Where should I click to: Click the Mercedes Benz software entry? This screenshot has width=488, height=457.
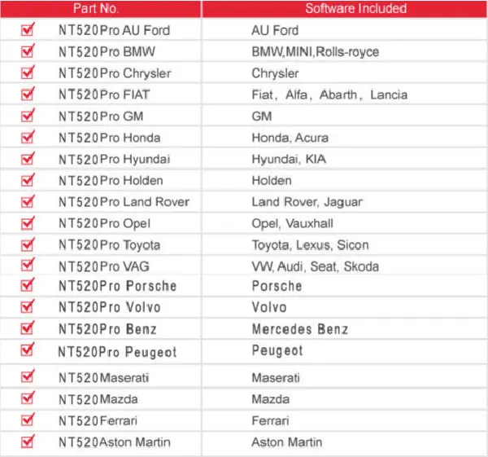[x=300, y=329]
